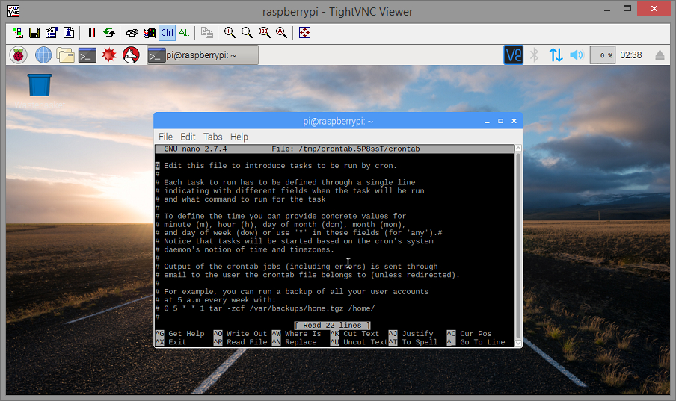The image size is (676, 401).
Task: Open the network up/down arrows tray icon
Action: [556, 55]
